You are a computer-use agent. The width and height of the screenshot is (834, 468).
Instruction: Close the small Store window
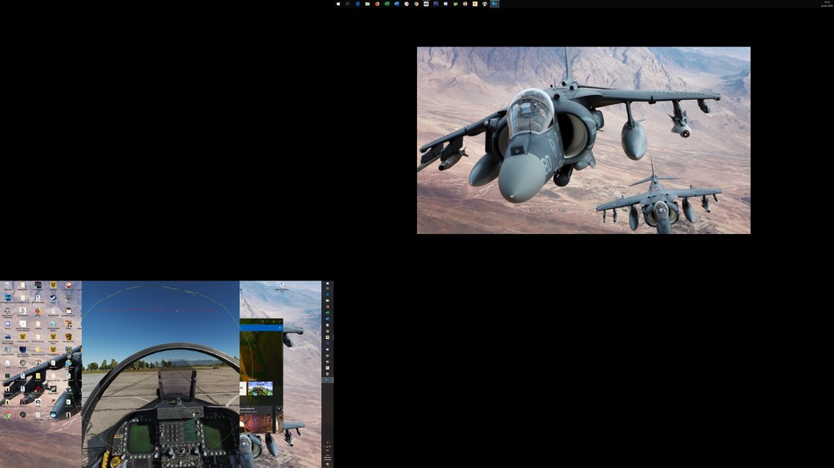[279, 321]
